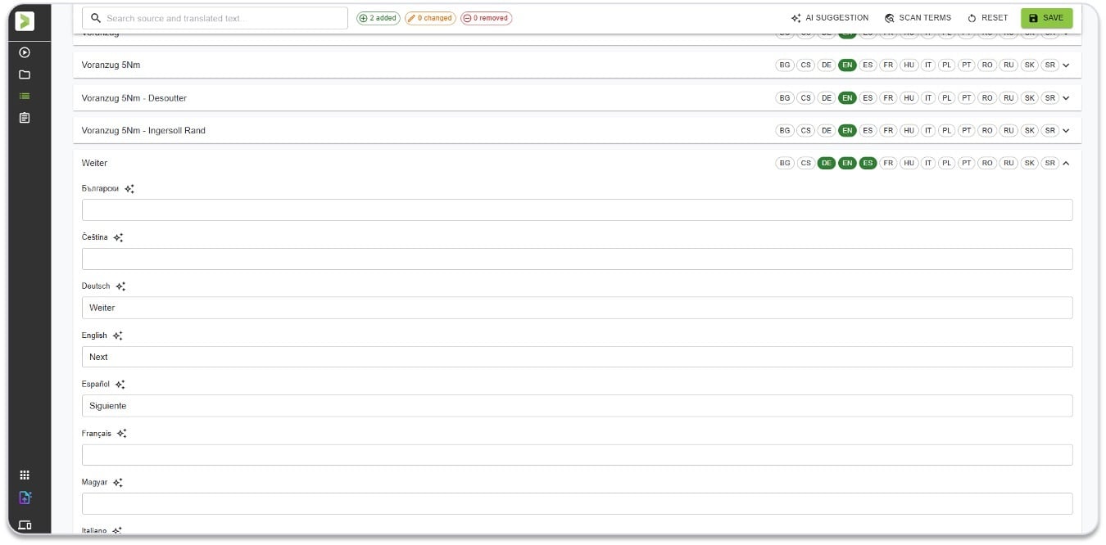Click the upload file icon in sidebar
This screenshot has height=545, width=1106.
click(25, 498)
